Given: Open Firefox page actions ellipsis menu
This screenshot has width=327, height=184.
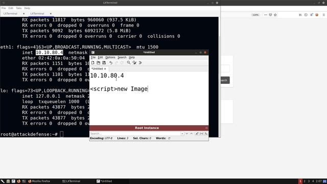Looking at the screenshot, I should pyautogui.click(x=266, y=15).
